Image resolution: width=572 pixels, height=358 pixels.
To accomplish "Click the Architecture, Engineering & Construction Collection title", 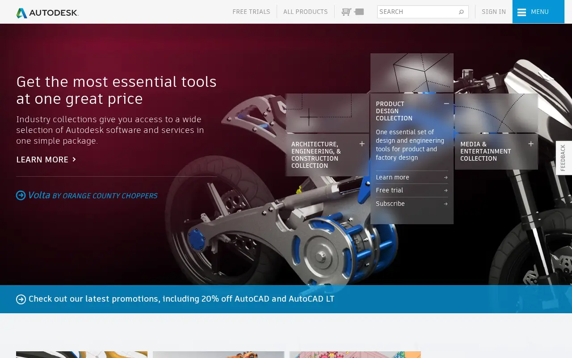I will pos(316,155).
